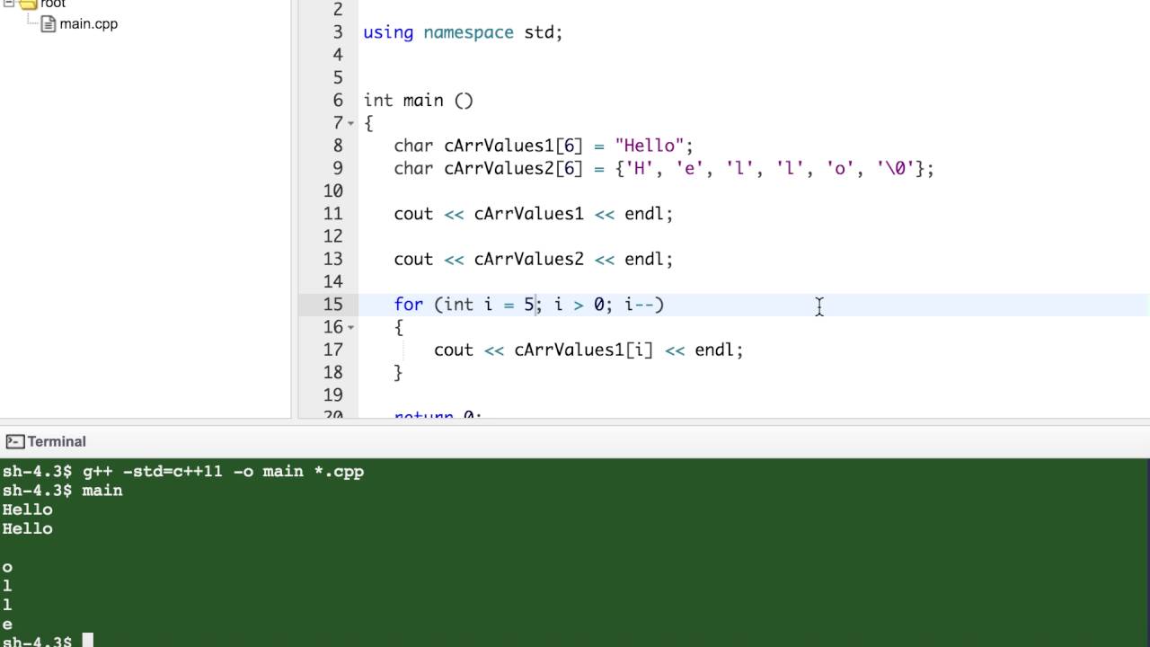The width and height of the screenshot is (1150, 647).
Task: Click 'cout << cArrValues1[i] << endl;' line 17
Action: (588, 350)
